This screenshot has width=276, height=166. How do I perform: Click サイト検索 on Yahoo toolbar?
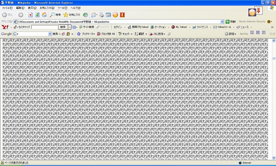coord(87,27)
